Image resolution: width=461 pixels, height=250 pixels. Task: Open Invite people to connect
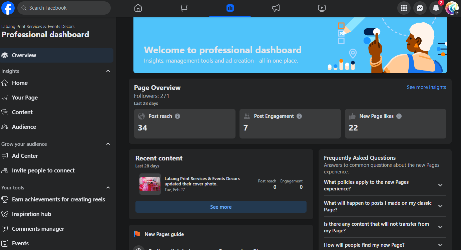[x=57, y=170]
